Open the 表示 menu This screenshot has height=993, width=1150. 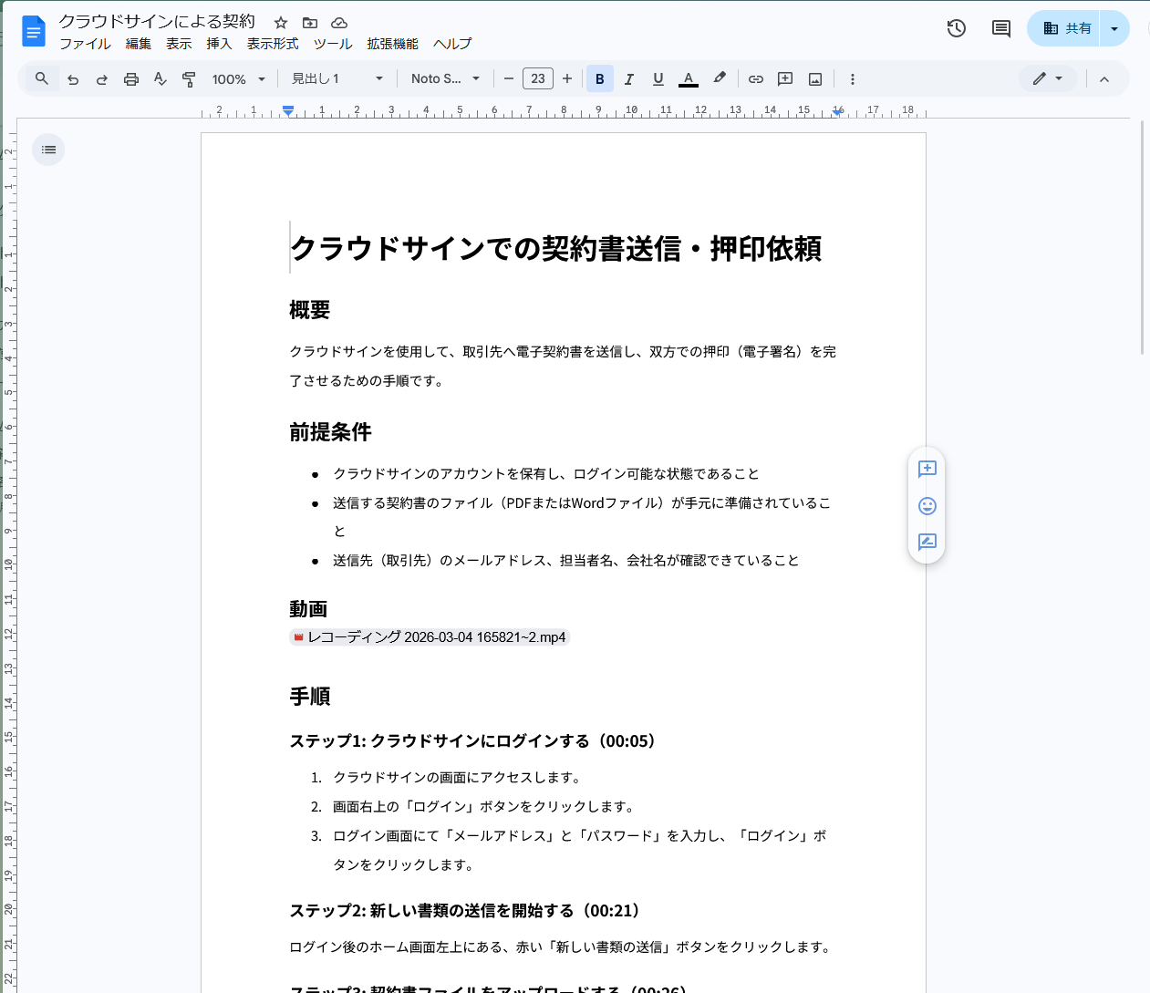(x=179, y=44)
